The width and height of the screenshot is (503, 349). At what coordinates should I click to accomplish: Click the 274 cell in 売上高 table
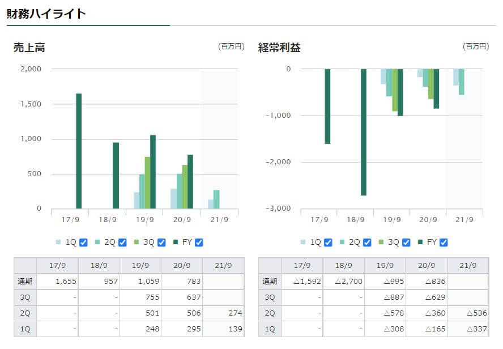click(x=223, y=313)
